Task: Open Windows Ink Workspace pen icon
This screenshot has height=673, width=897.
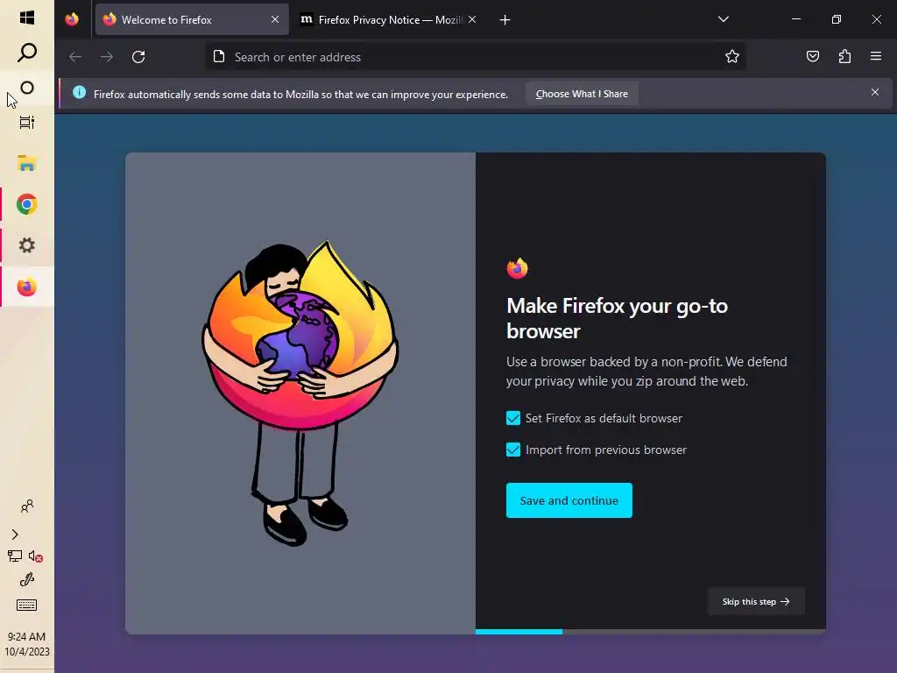Action: pos(27,580)
